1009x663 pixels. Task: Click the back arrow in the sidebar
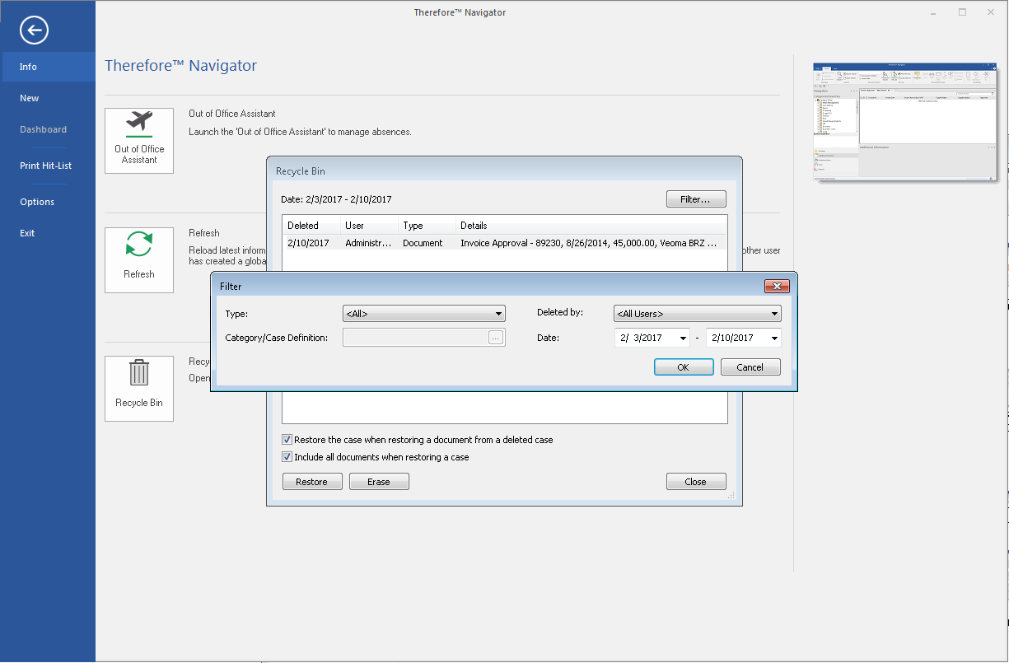click(34, 30)
